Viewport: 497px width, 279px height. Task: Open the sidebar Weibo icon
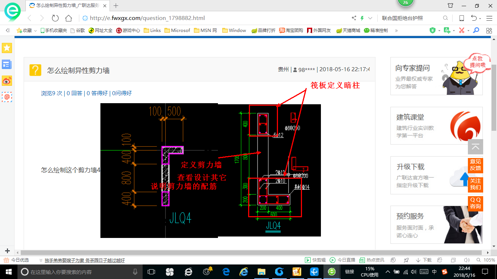click(7, 81)
